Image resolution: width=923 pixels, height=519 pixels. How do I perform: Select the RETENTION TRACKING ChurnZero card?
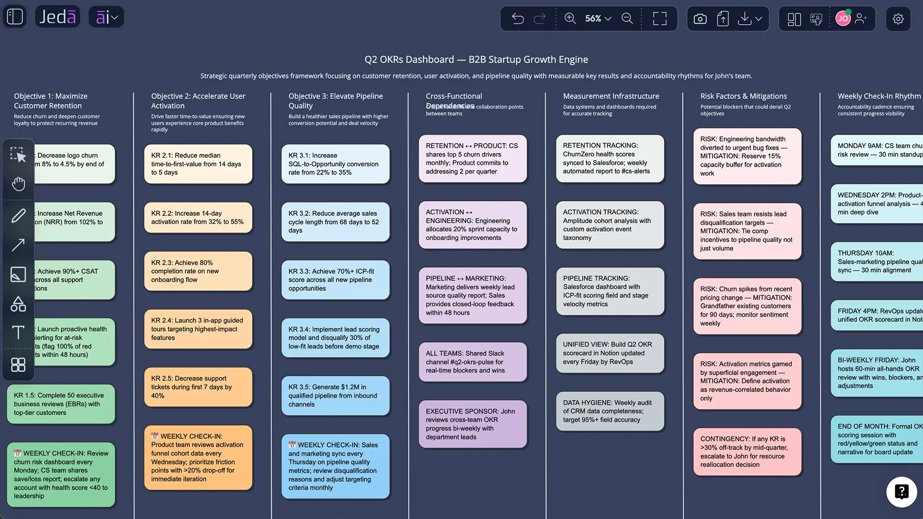pos(610,159)
